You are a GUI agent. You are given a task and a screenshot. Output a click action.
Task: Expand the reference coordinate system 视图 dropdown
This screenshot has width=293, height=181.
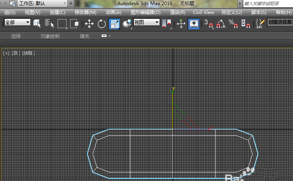(x=146, y=23)
